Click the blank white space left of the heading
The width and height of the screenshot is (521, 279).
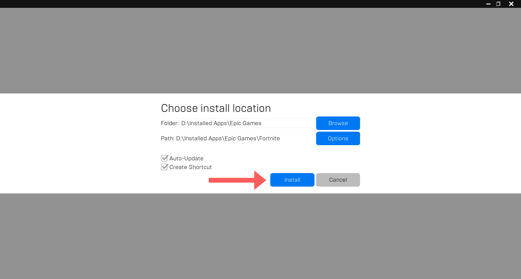[81, 108]
